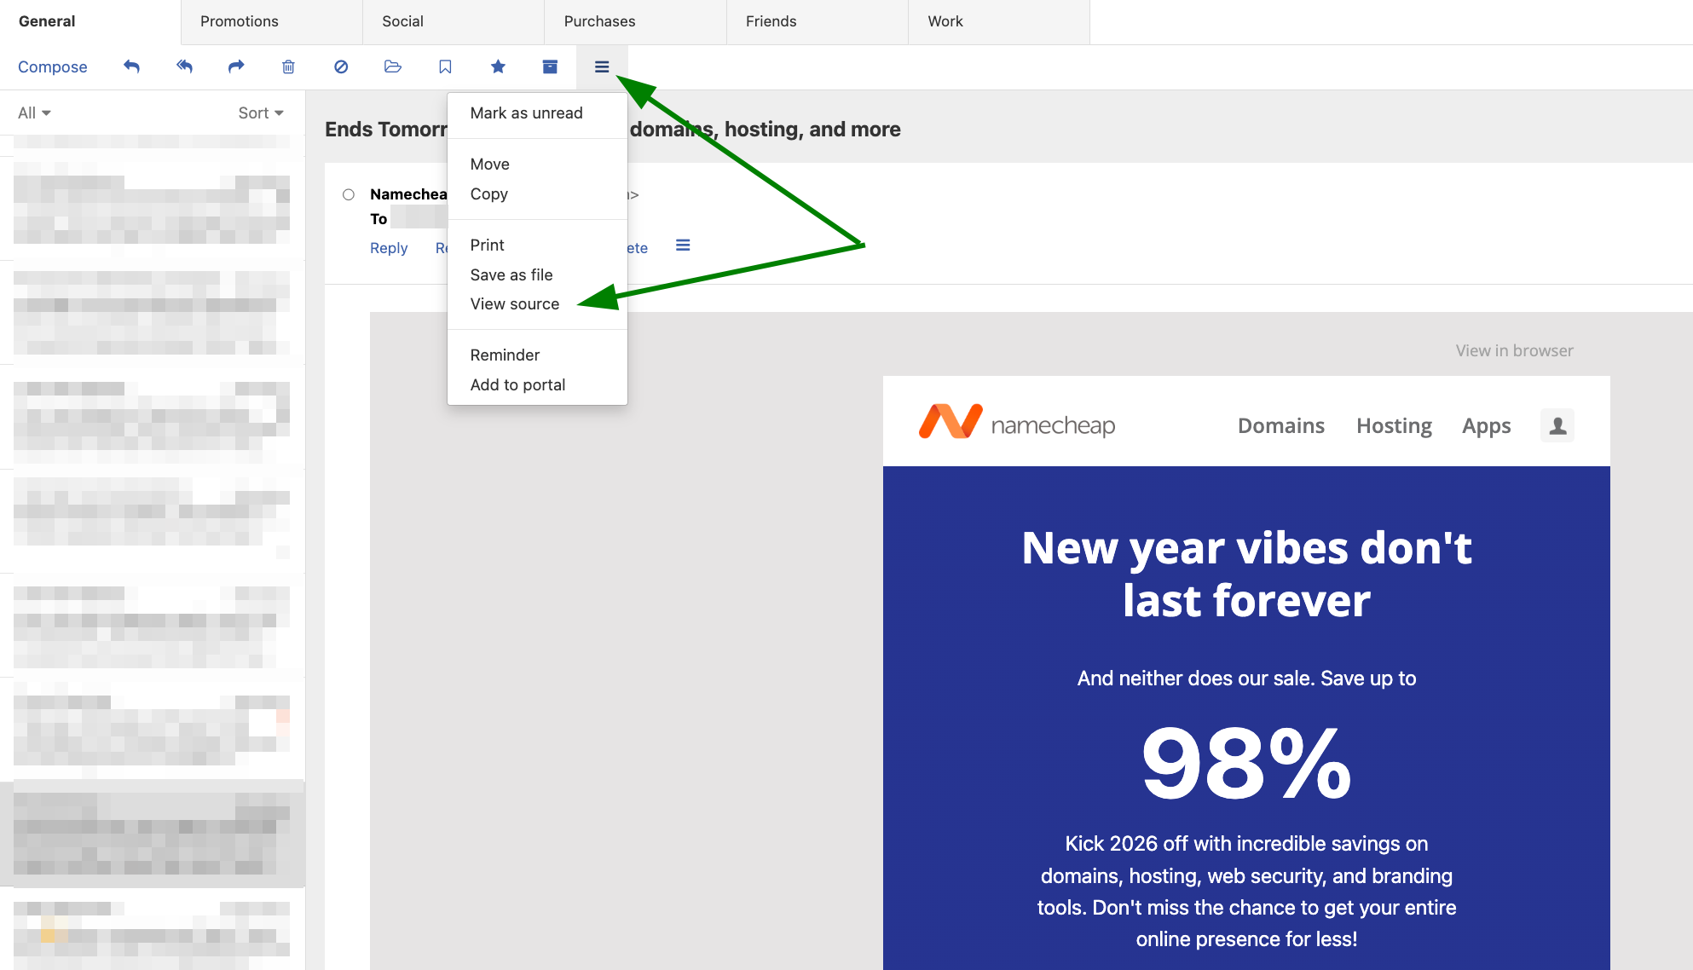This screenshot has width=1693, height=970.
Task: Expand the All filter dropdown
Action: pos(34,113)
